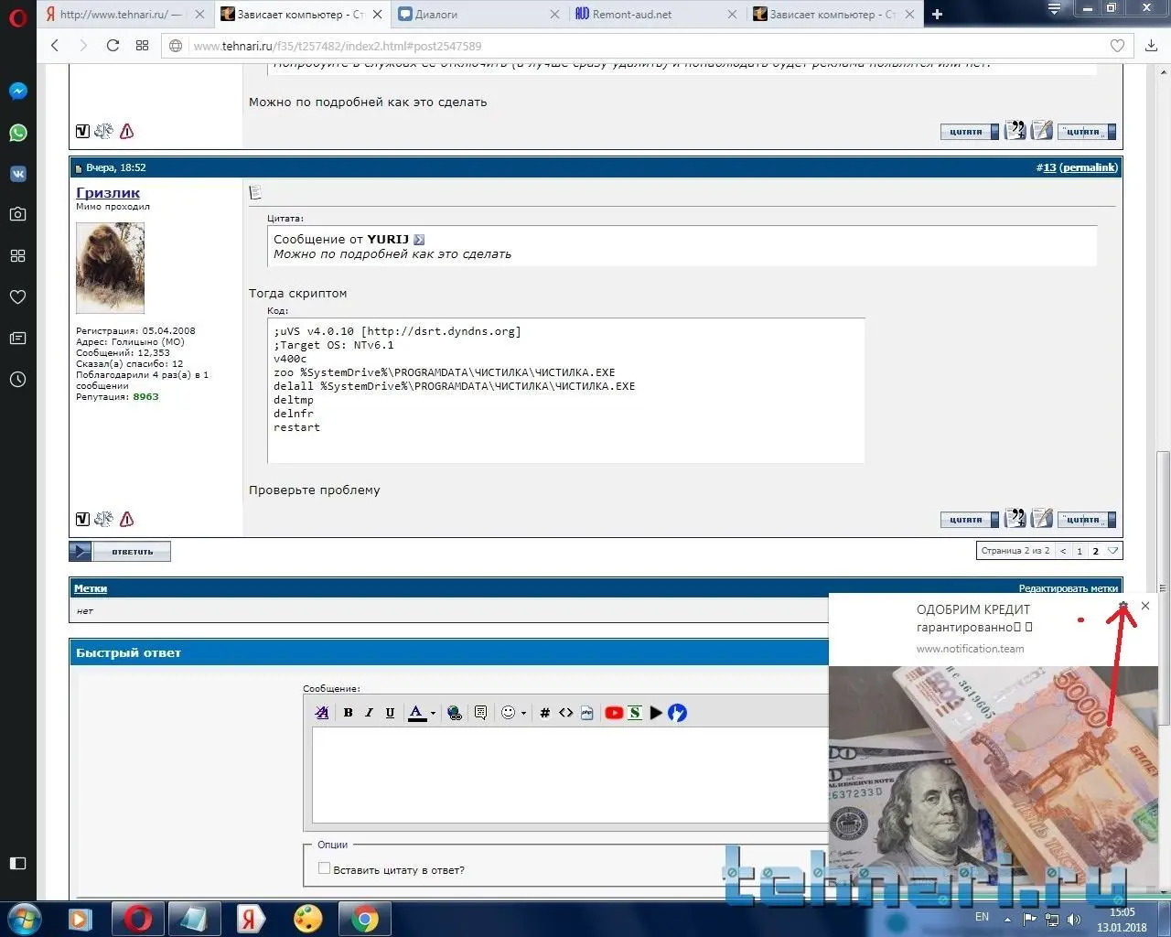Remove text formatting in quick reply editor

point(322,713)
